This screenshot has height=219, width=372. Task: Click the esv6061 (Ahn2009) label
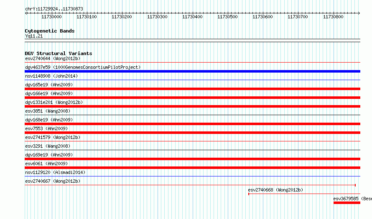tap(46, 164)
